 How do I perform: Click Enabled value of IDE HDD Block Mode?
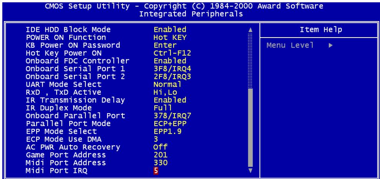(170, 30)
